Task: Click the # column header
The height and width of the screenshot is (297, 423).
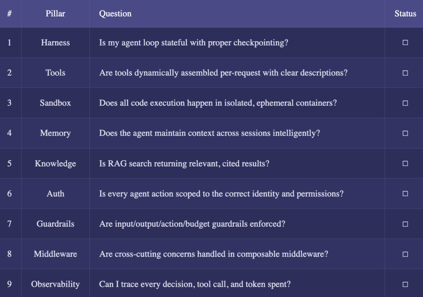Action: click(10, 14)
